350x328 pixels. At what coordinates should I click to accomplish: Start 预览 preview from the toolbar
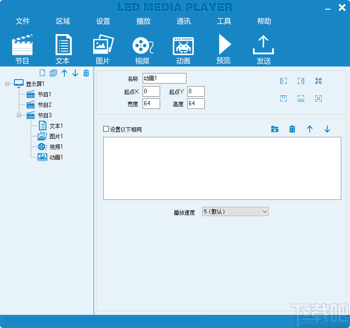[224, 47]
